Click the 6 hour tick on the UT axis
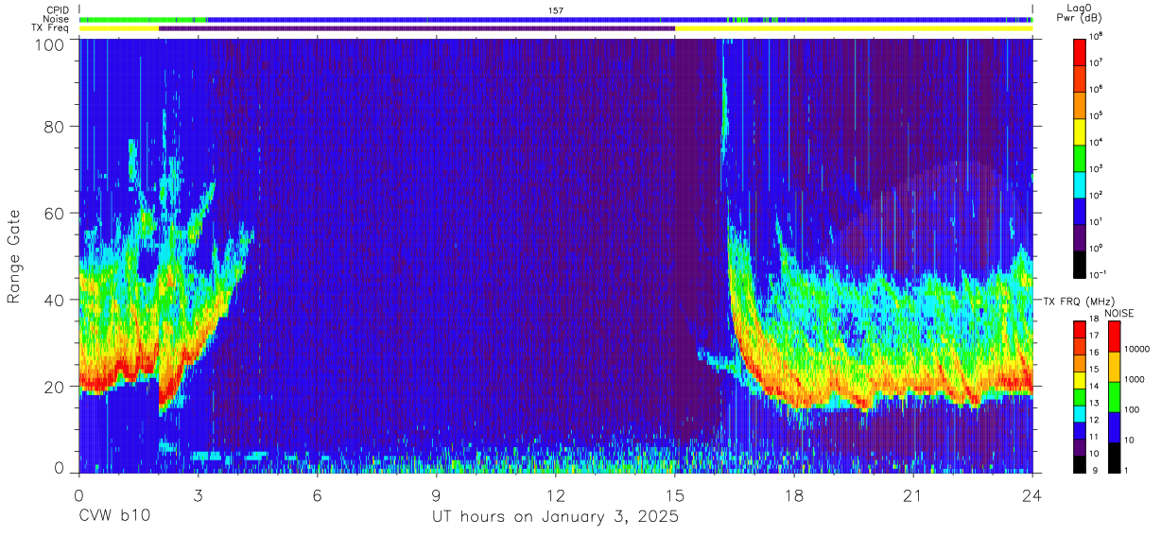The image size is (1161, 536). coord(318,495)
